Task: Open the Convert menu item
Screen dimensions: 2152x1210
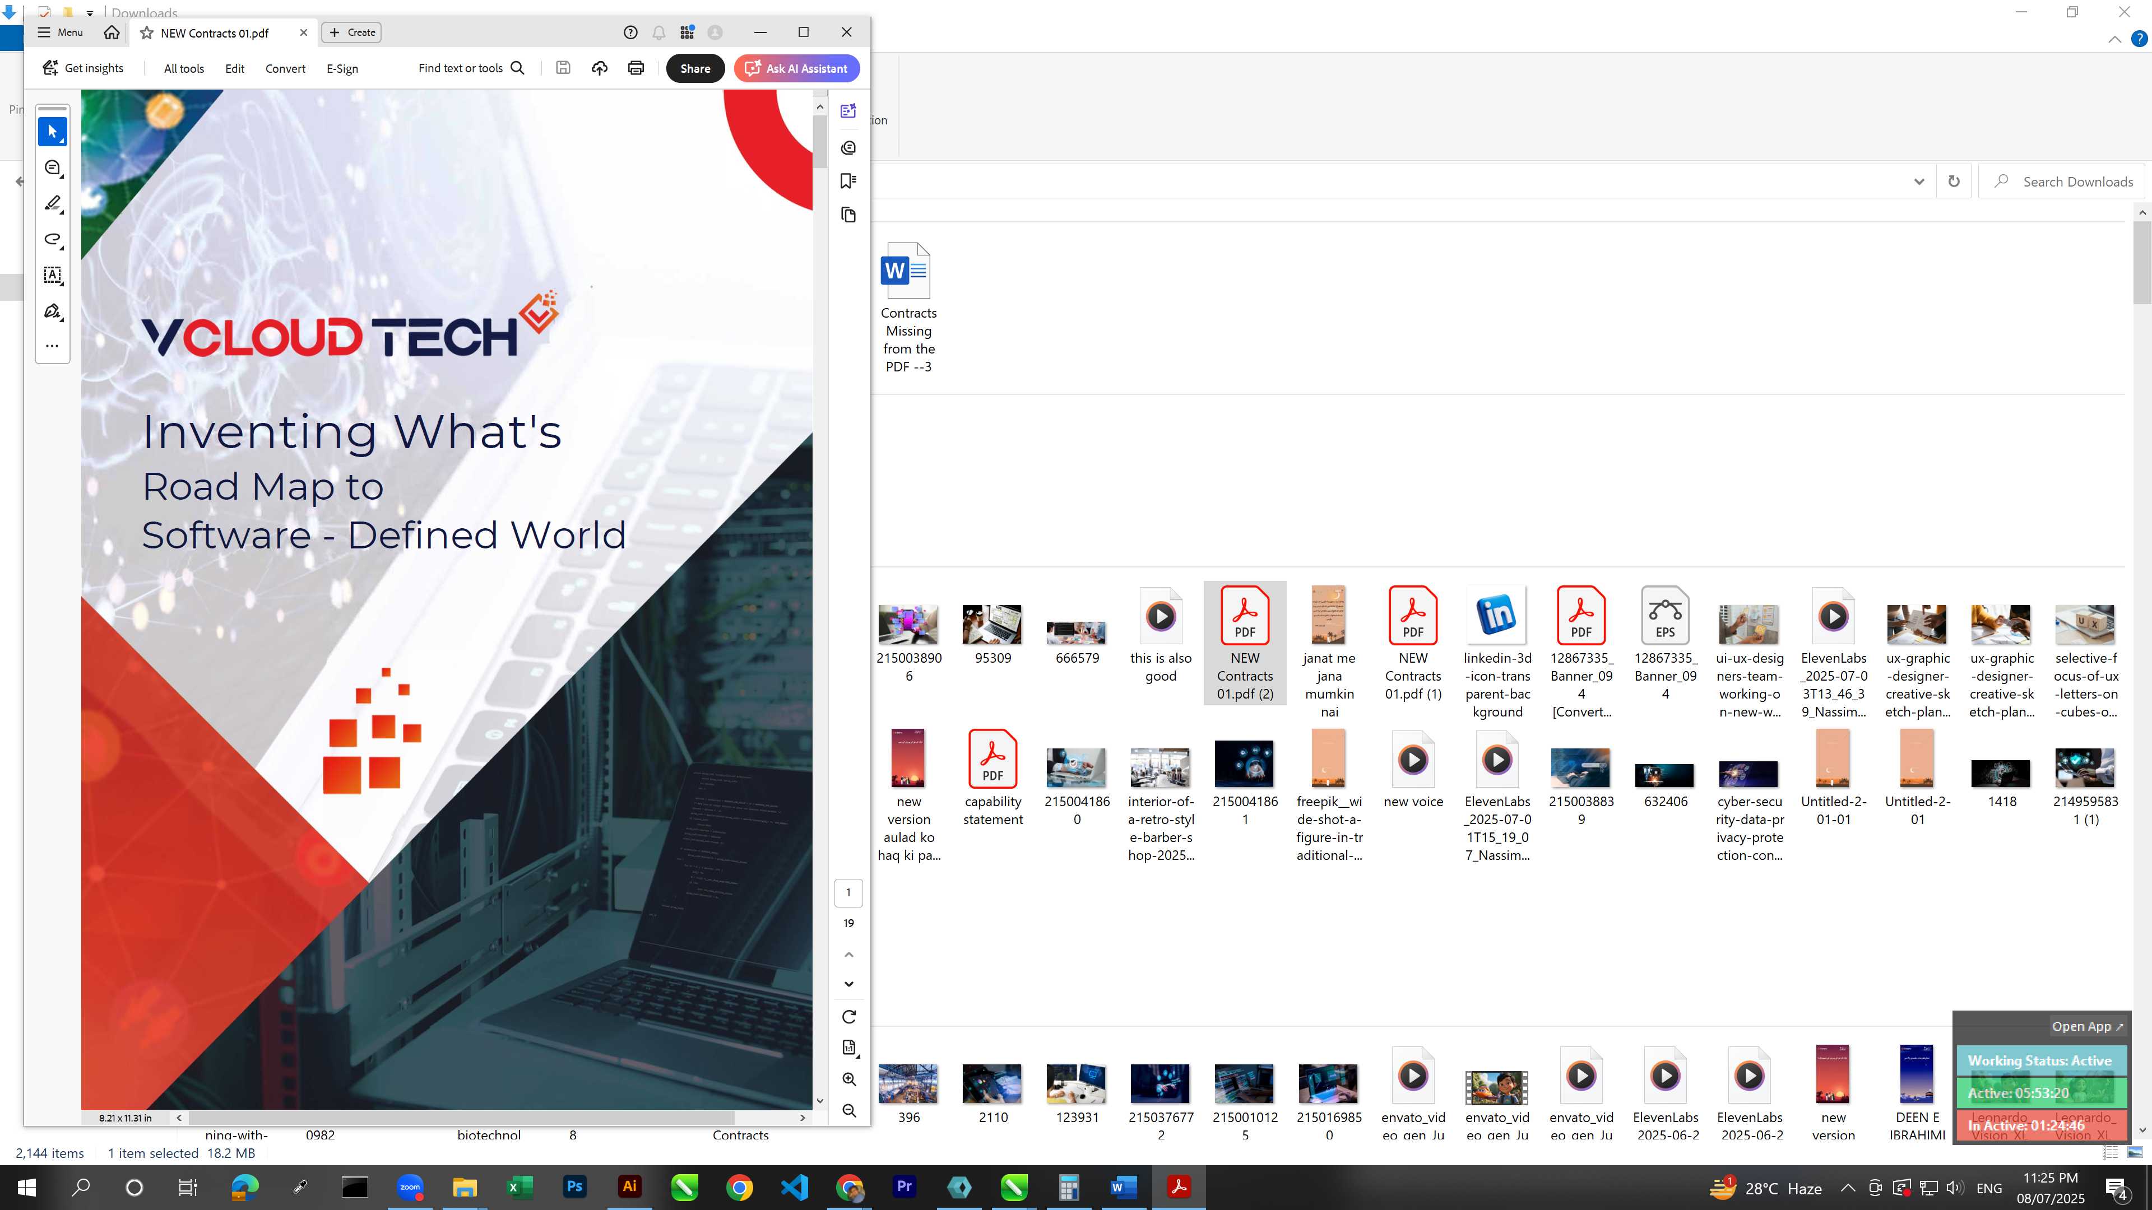Action: (x=286, y=68)
